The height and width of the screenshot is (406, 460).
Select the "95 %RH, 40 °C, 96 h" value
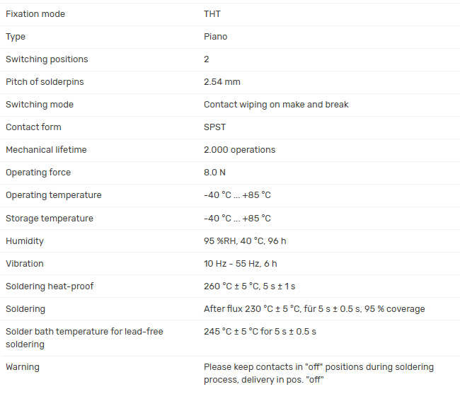(x=245, y=241)
